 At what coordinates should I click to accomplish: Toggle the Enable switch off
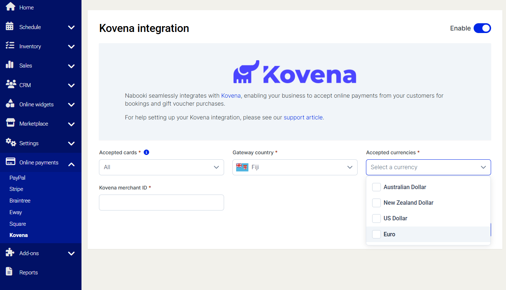pyautogui.click(x=482, y=28)
